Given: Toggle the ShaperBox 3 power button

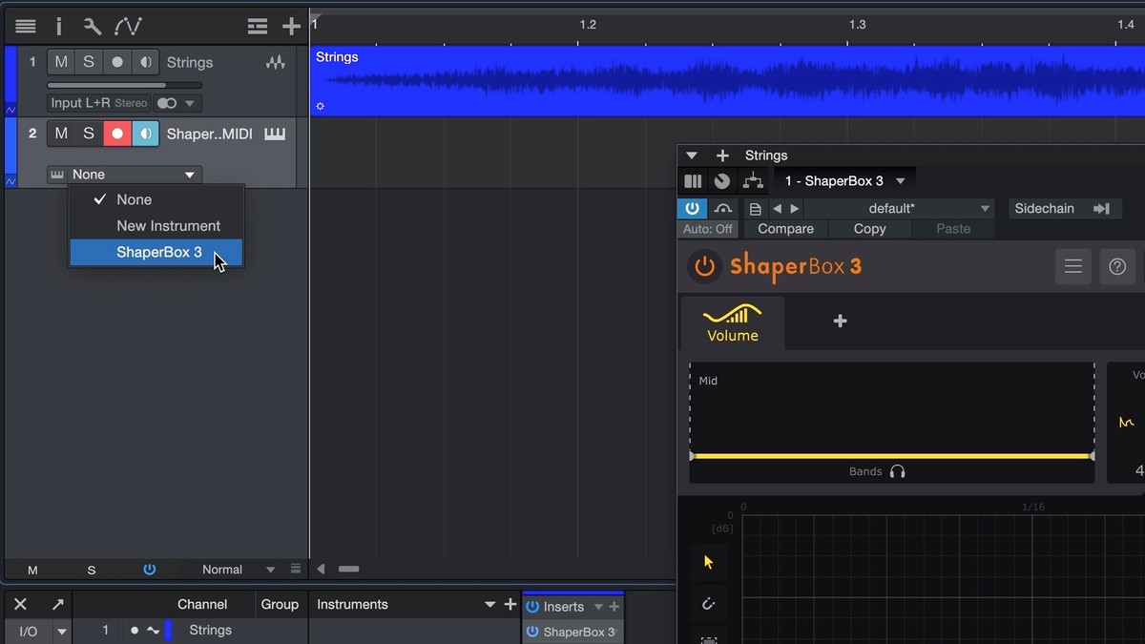Looking at the screenshot, I should point(704,267).
